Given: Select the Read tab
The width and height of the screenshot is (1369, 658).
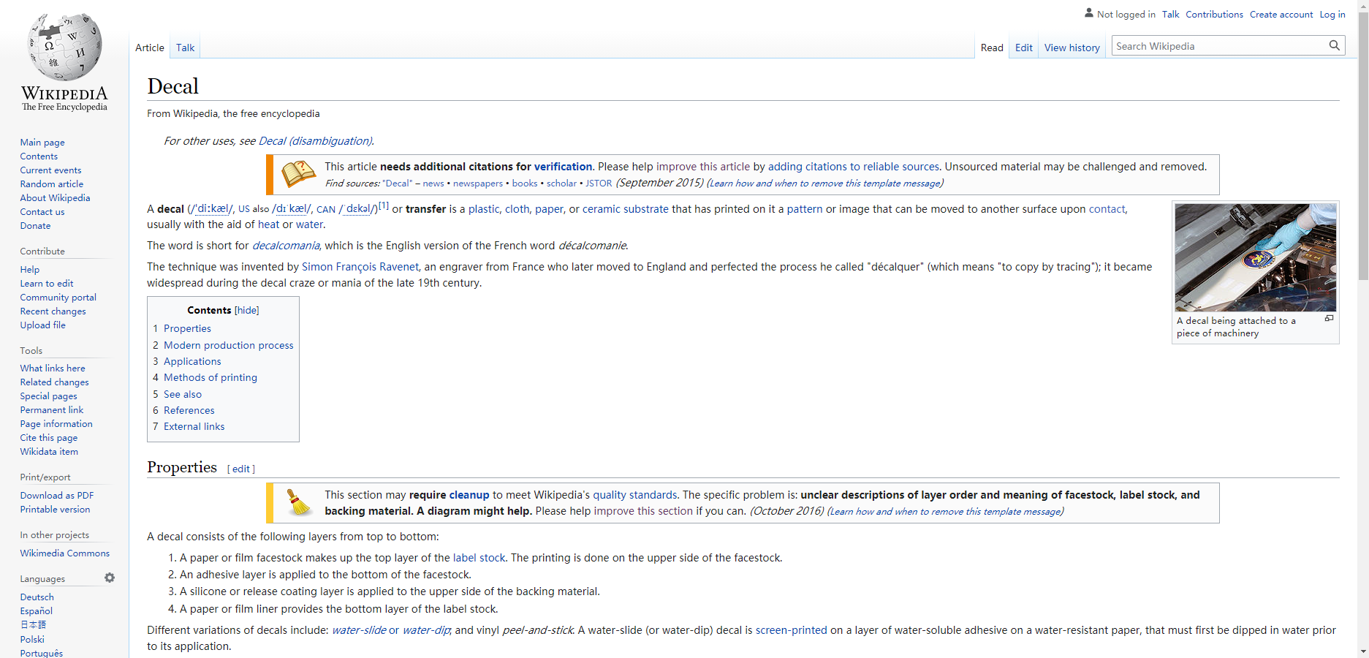Looking at the screenshot, I should tap(992, 48).
